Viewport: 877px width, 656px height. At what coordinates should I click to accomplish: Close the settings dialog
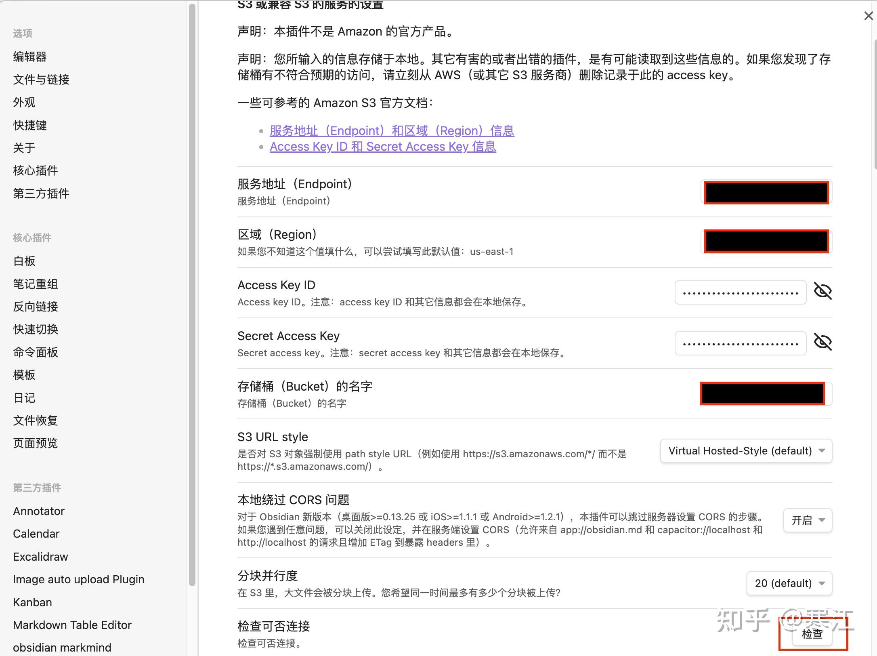point(868,16)
